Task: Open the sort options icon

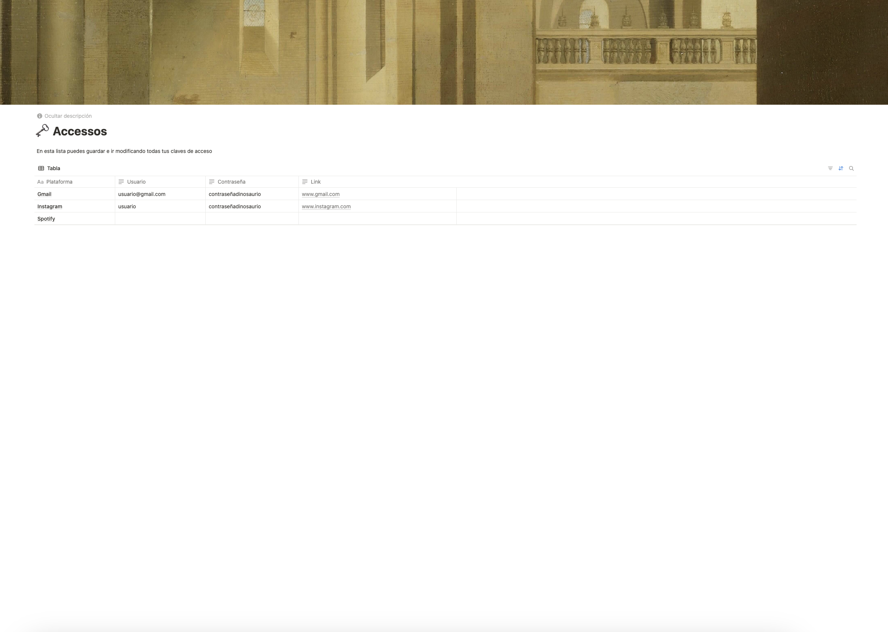Action: coord(840,169)
